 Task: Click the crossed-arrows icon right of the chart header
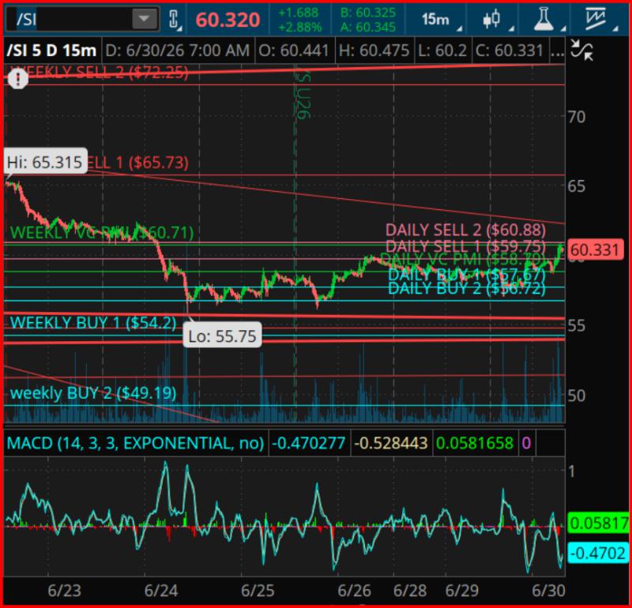click(x=582, y=51)
